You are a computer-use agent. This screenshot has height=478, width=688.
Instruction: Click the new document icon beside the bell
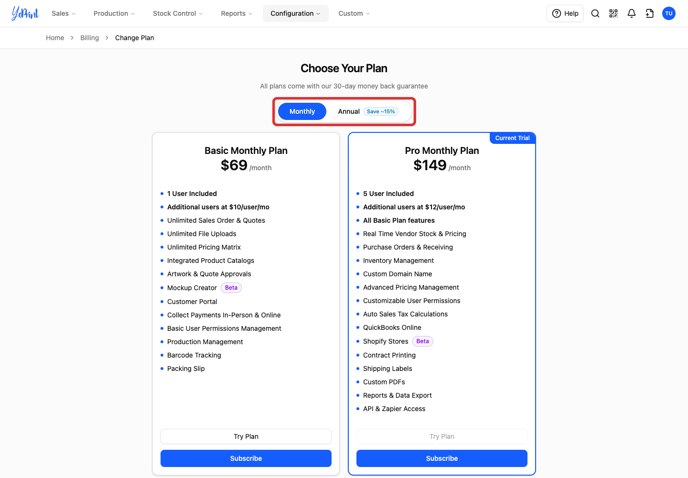(x=650, y=13)
